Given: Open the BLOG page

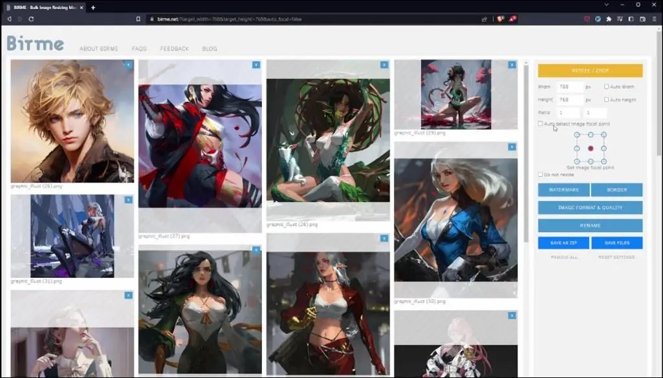Looking at the screenshot, I should [x=210, y=49].
